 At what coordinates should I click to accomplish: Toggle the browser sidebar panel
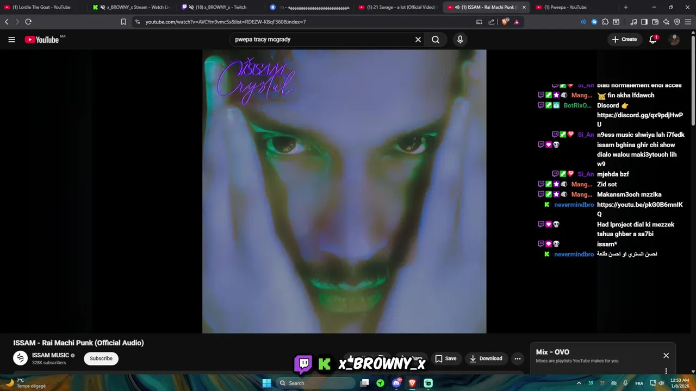coord(644,22)
